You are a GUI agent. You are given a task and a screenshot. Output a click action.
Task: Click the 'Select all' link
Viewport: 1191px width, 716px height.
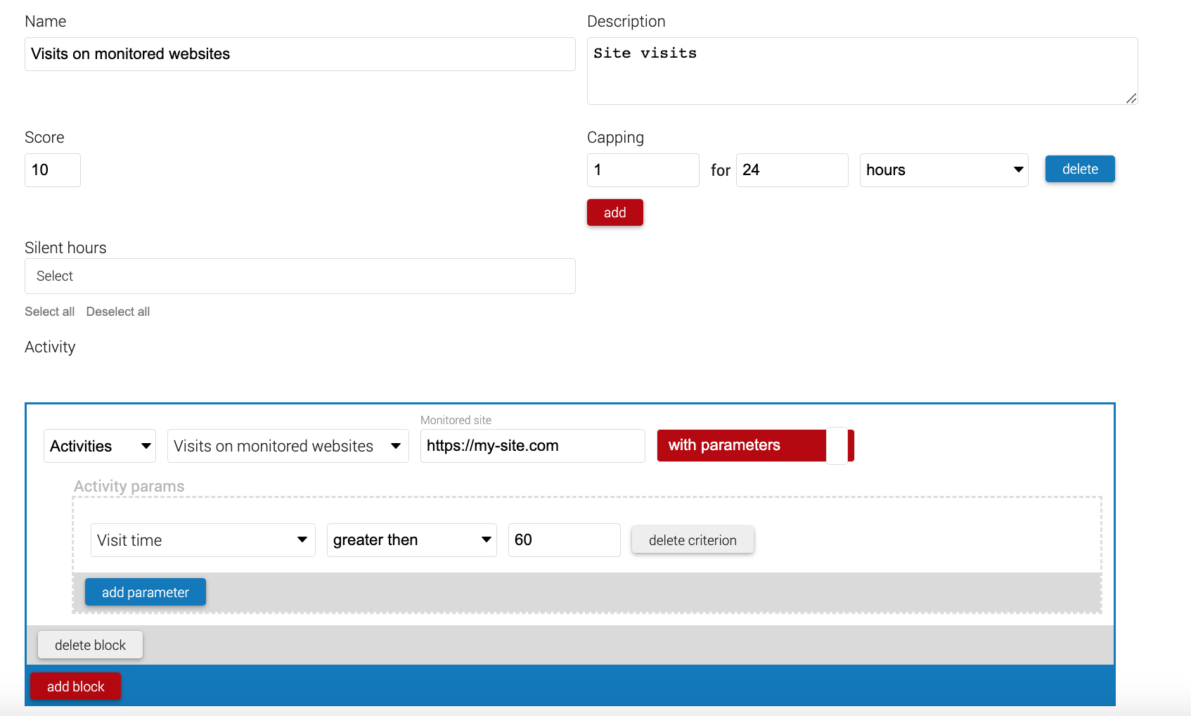click(49, 312)
